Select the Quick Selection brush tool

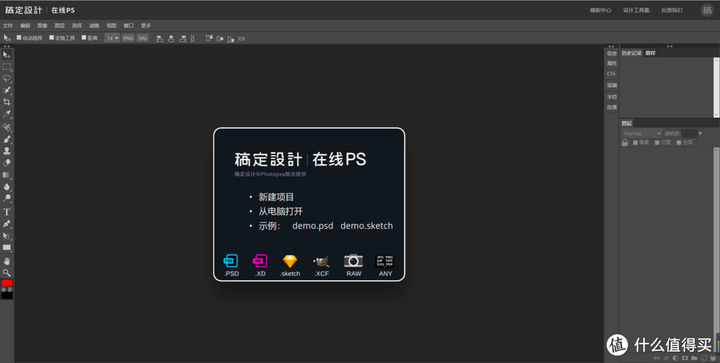coord(7,91)
